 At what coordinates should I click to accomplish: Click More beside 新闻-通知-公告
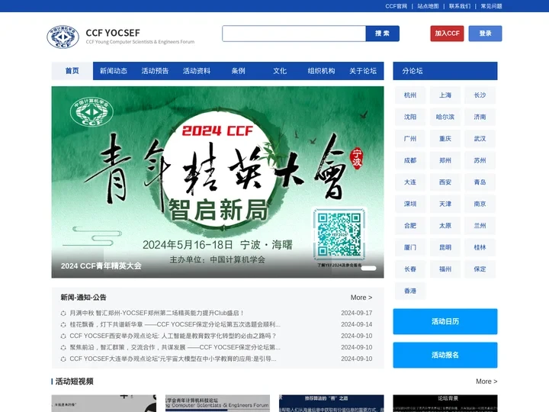click(x=361, y=298)
